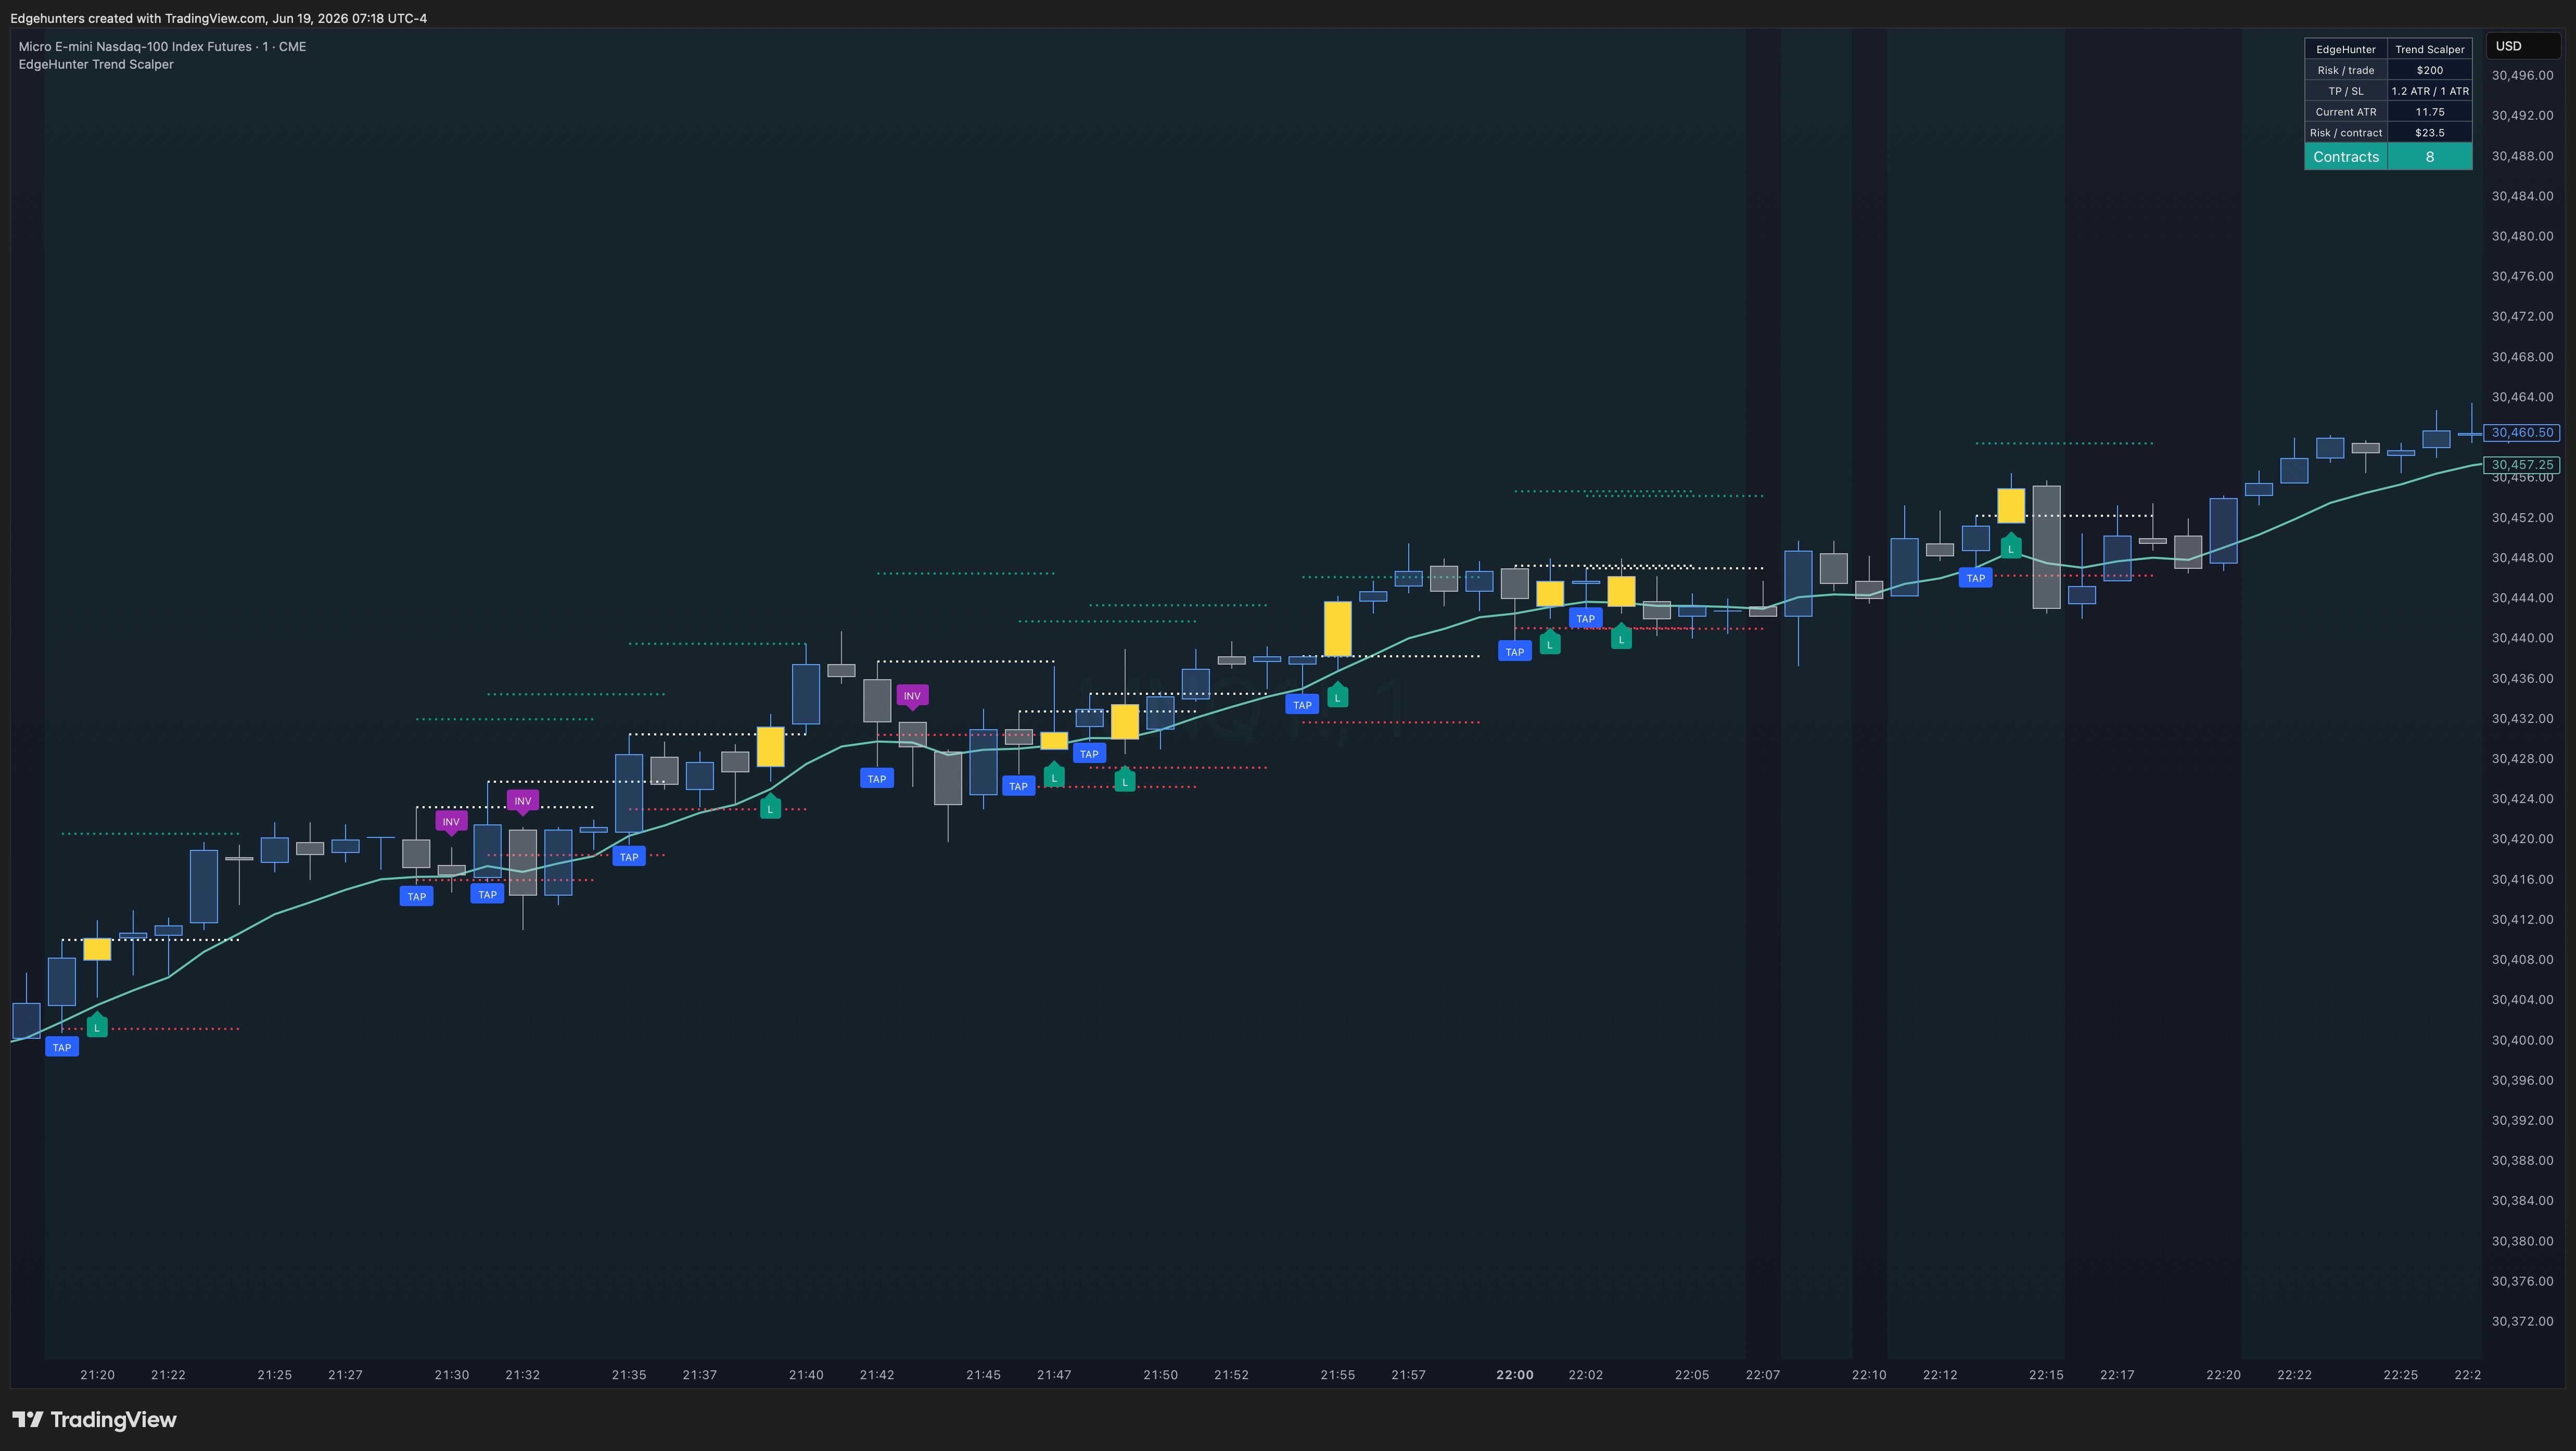
Task: Click the TAP label under 21:42 candle
Action: [x=877, y=778]
